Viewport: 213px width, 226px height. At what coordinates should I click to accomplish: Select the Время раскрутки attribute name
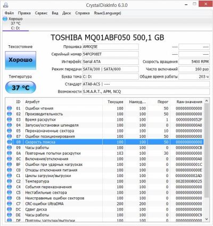[x=40, y=120]
